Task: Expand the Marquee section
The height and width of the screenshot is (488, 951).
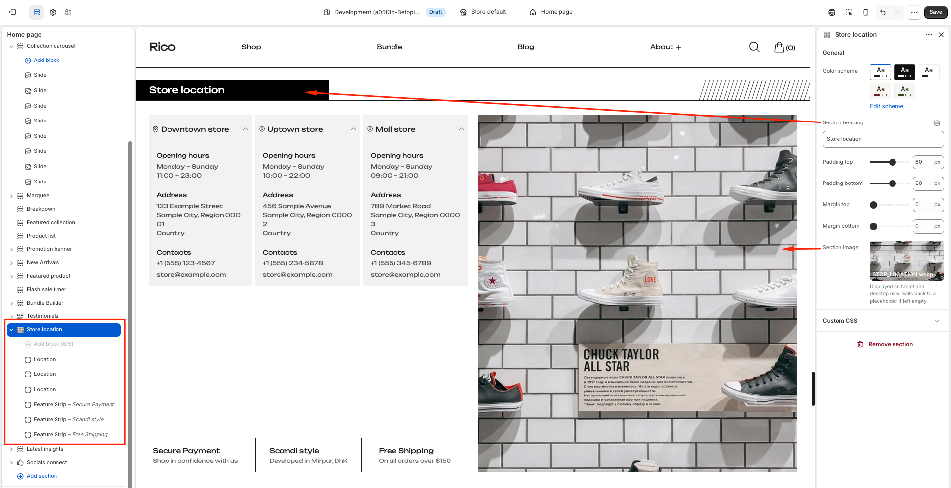Action: [11, 196]
